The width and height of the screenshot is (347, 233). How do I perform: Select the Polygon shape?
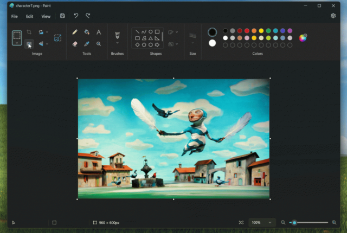tap(144, 38)
